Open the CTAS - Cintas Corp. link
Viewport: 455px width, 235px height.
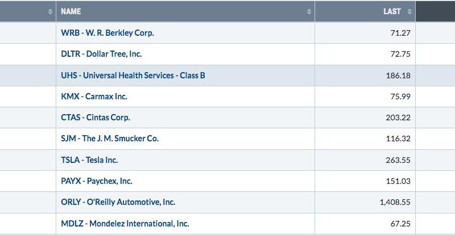click(96, 117)
